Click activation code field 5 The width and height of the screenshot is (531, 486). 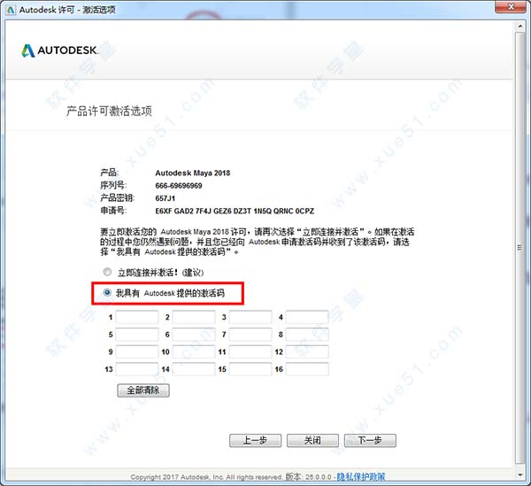tap(137, 335)
